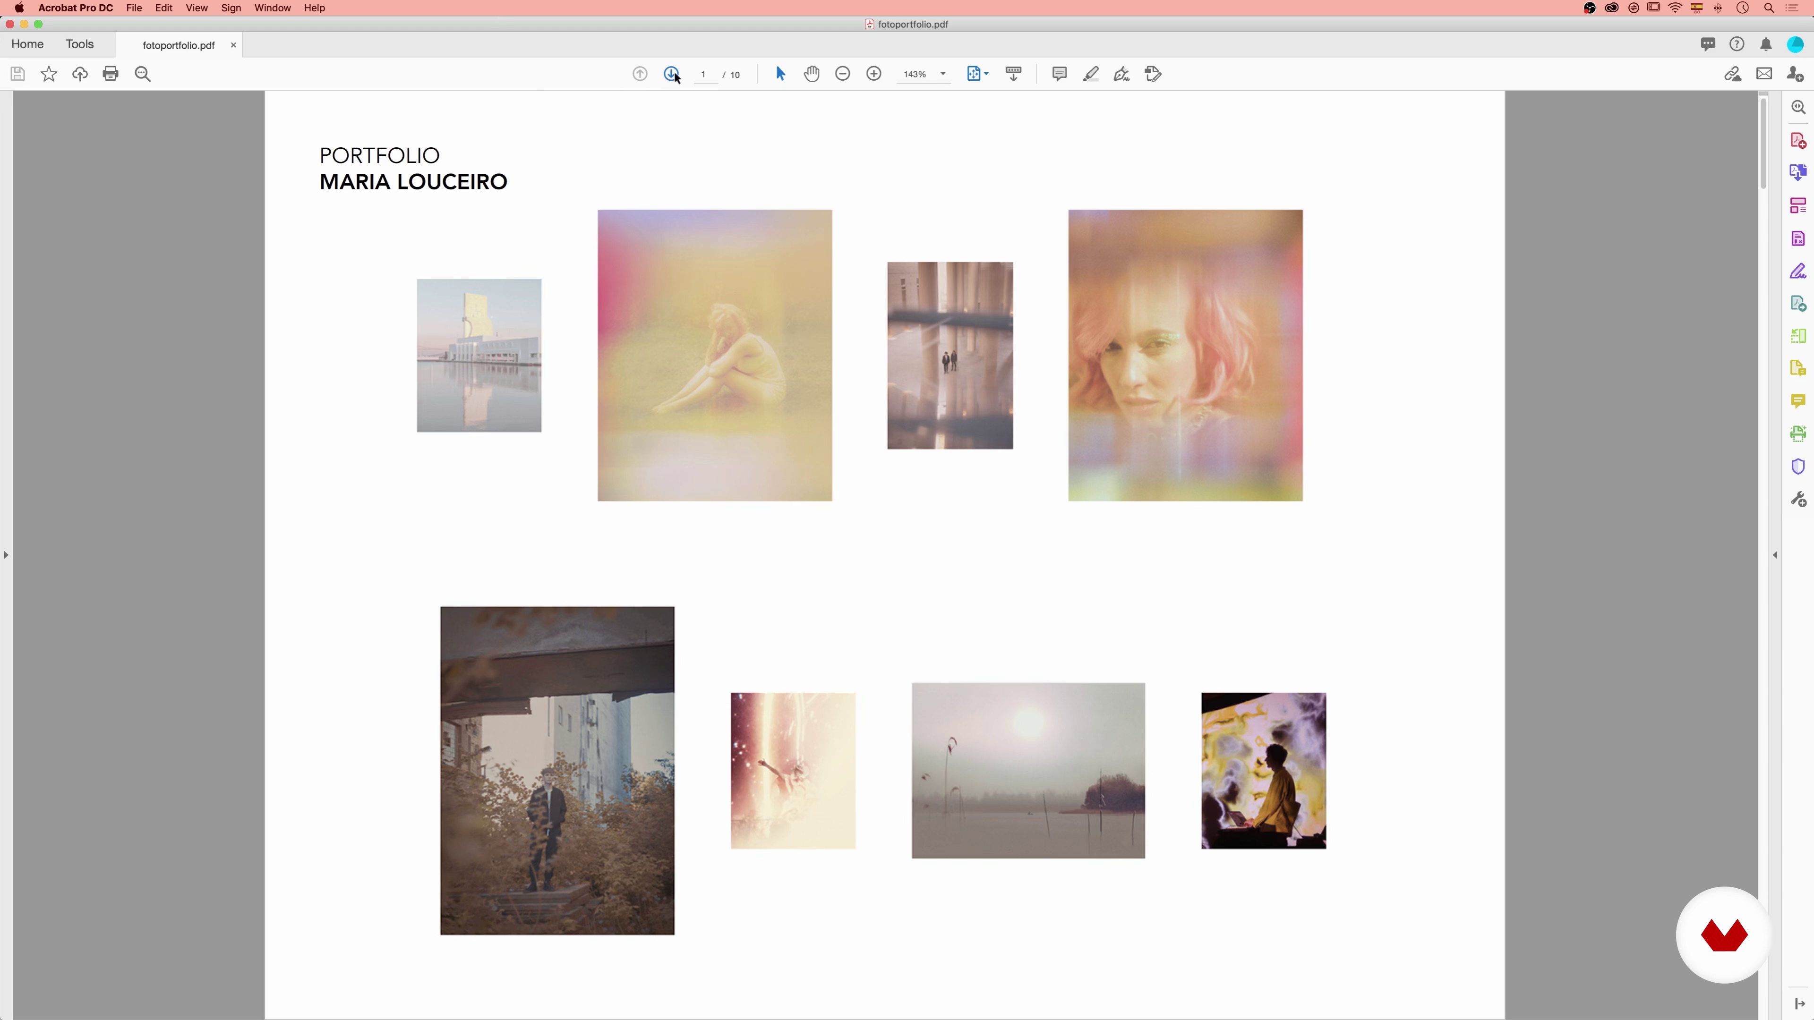This screenshot has width=1814, height=1020.
Task: Open the Acrobat Pro DC app menu
Action: click(x=76, y=8)
